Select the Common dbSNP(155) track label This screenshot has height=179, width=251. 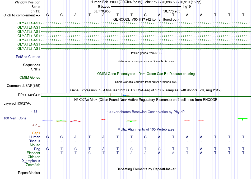click(24, 86)
